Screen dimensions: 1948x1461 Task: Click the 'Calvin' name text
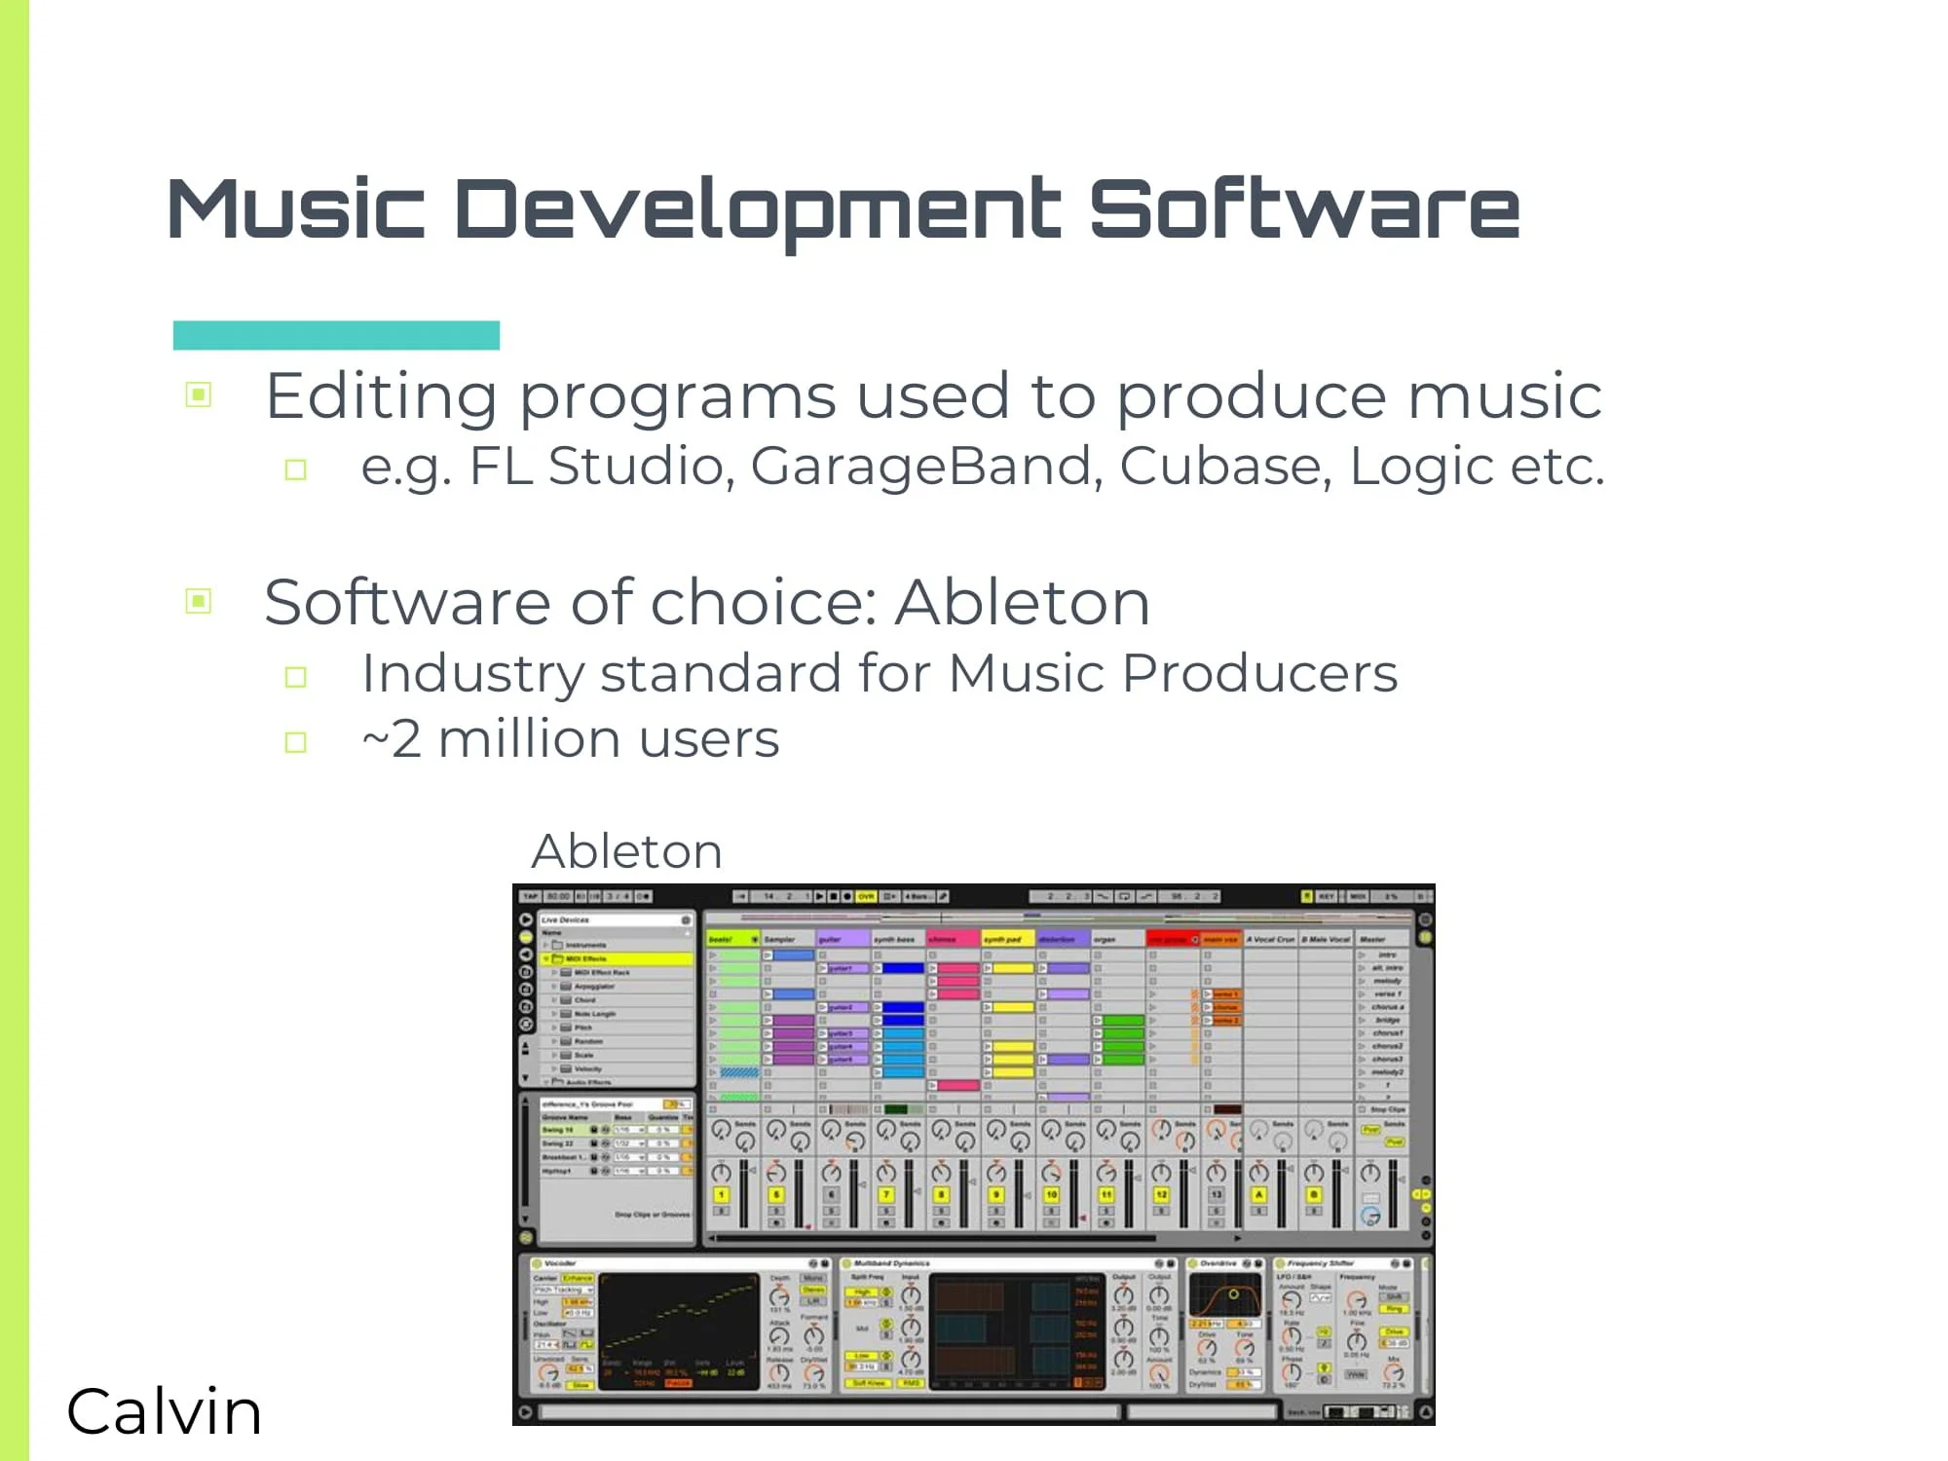[165, 1411]
